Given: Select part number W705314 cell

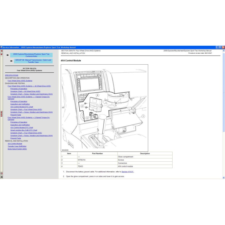Looking at the screenshot, I should tap(97, 160).
